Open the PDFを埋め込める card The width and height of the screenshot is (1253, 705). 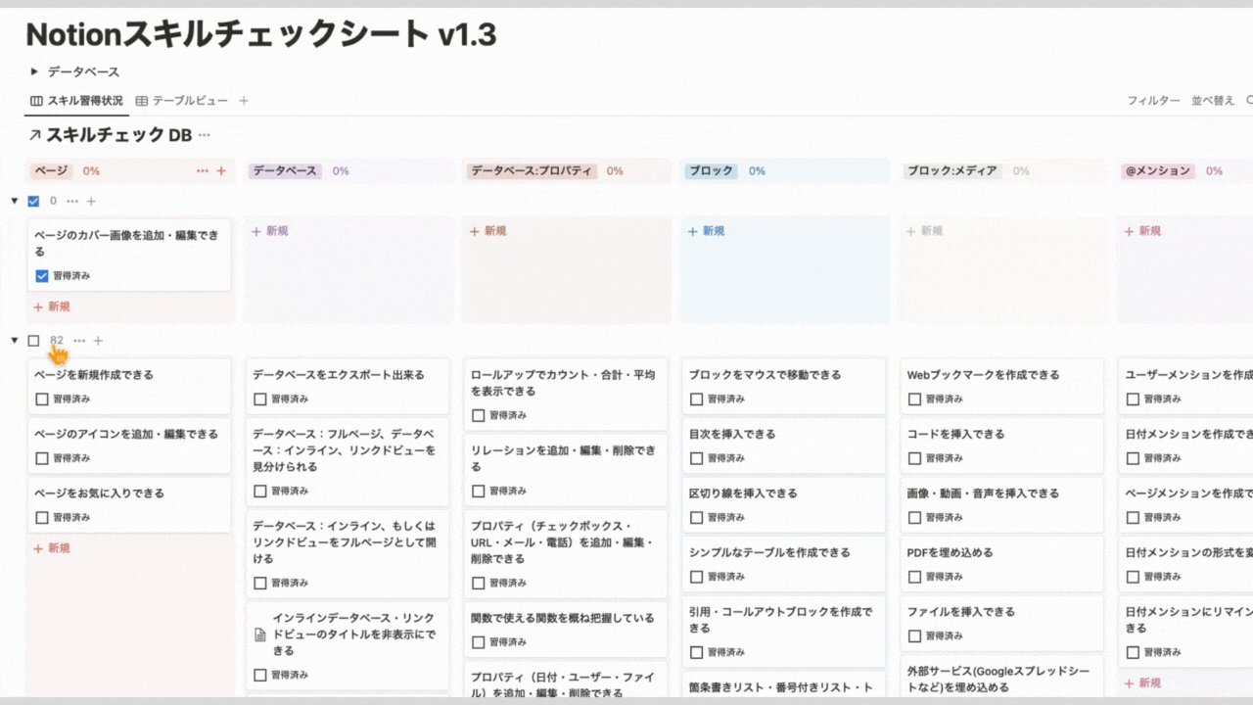[1002, 563]
